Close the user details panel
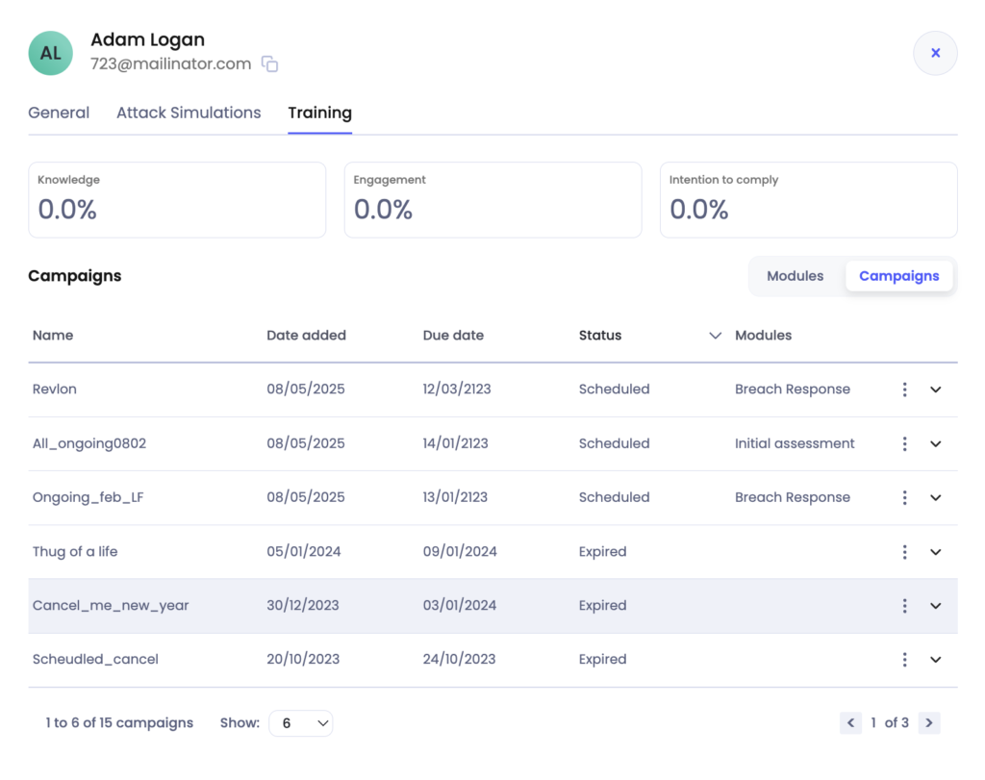The height and width of the screenshot is (780, 985). pos(935,53)
